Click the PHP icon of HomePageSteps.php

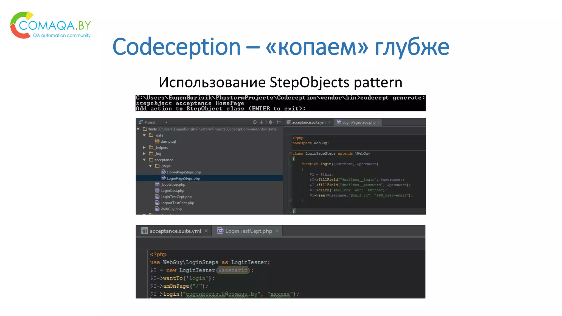click(164, 172)
